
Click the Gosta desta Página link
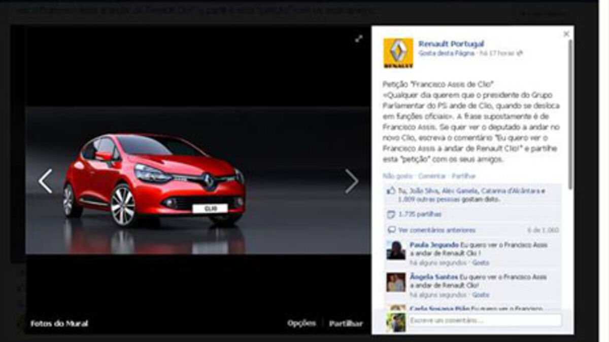pyautogui.click(x=446, y=53)
